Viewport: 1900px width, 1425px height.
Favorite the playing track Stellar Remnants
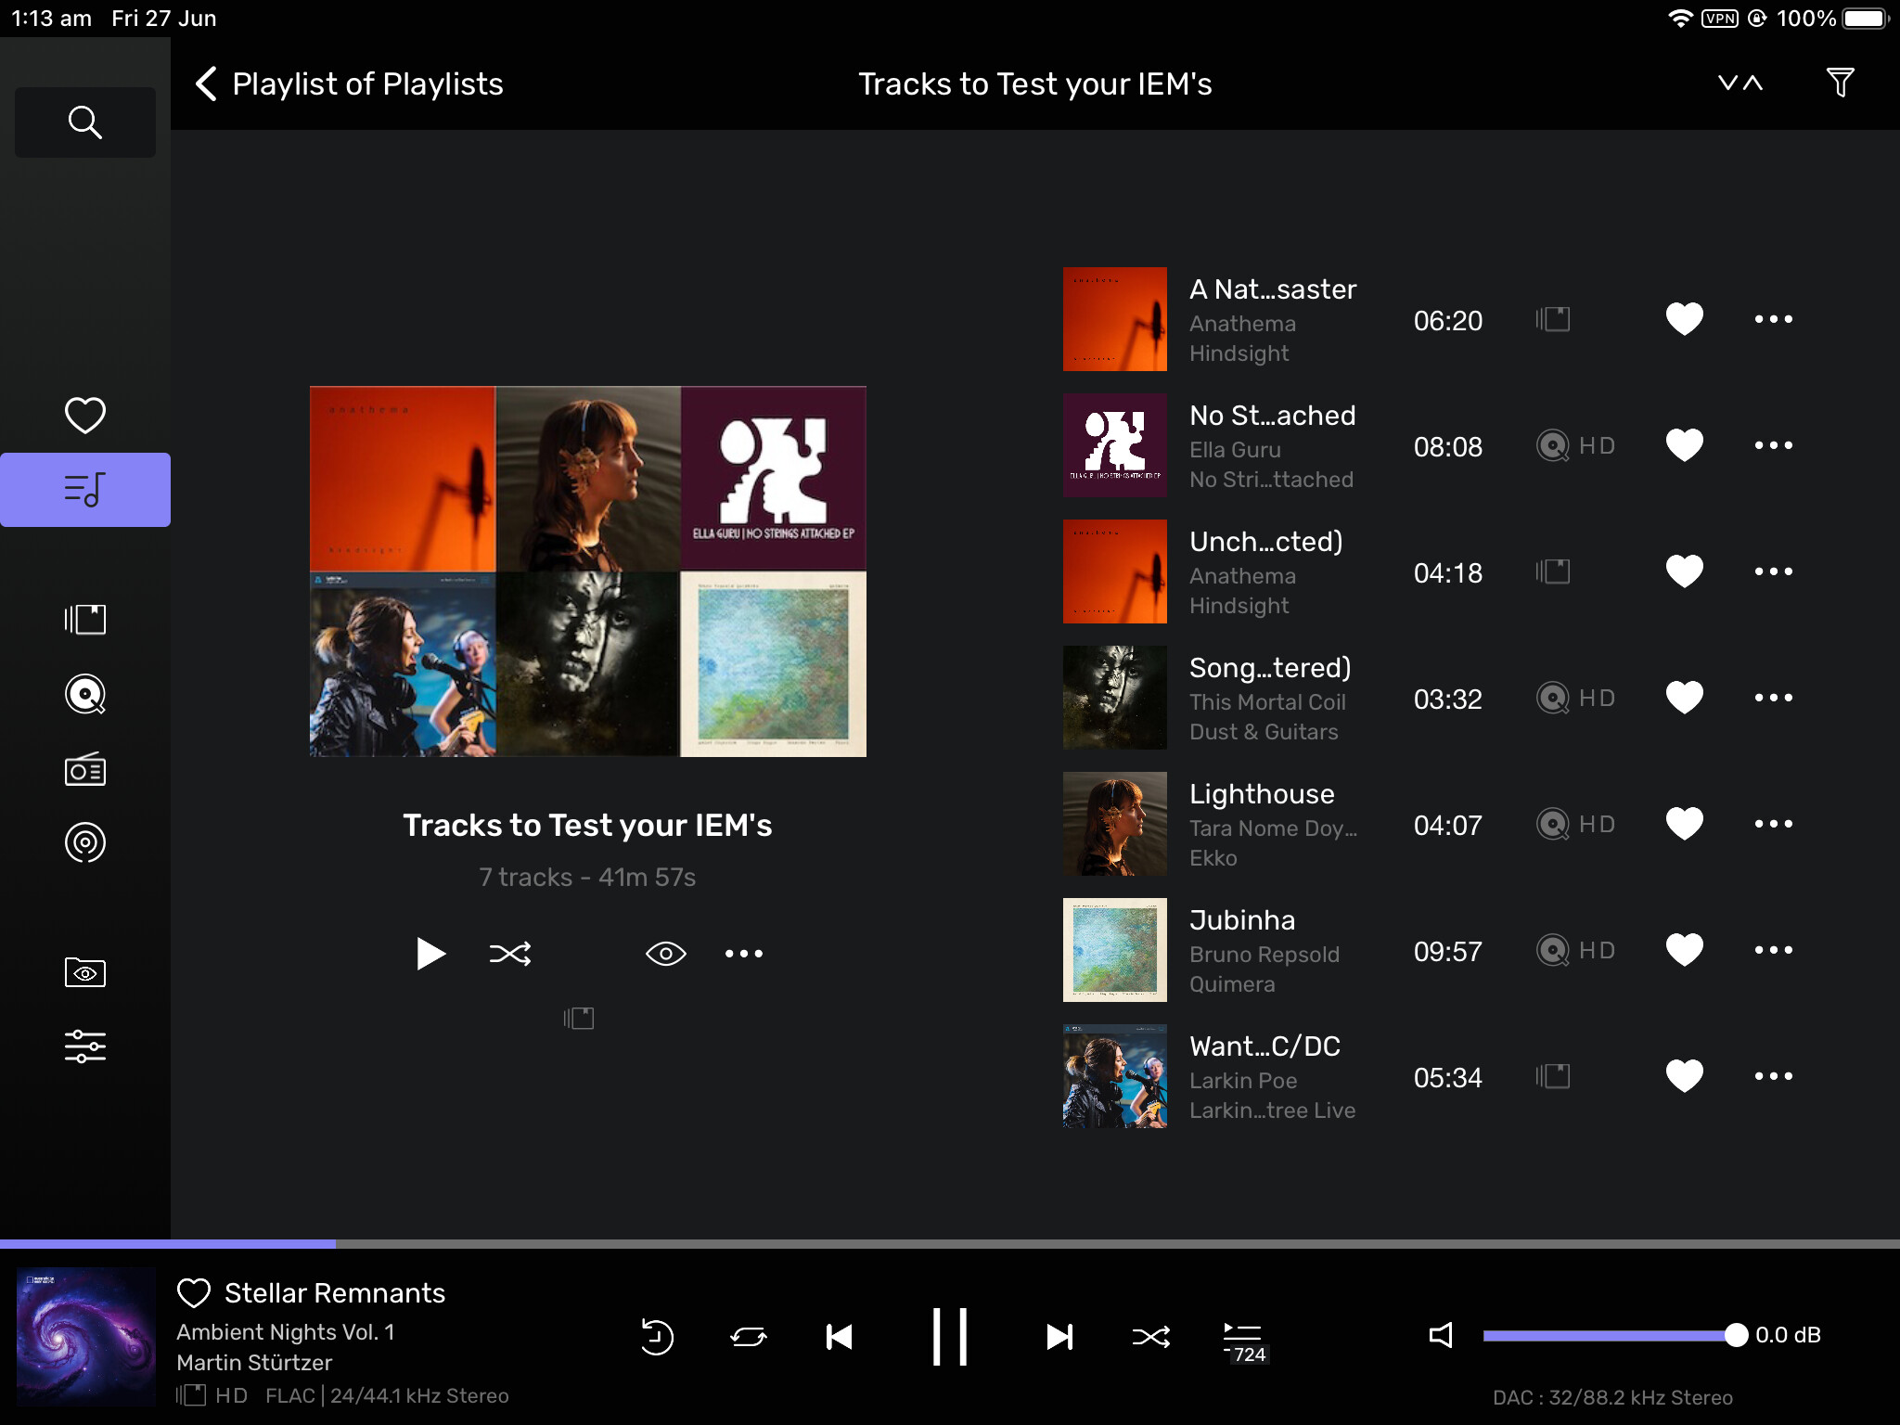click(x=194, y=1292)
